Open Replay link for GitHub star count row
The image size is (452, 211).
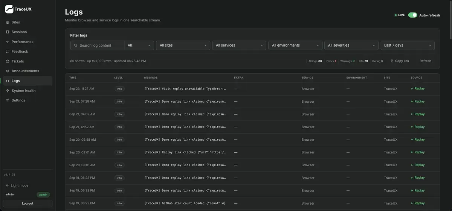pyautogui.click(x=418, y=203)
